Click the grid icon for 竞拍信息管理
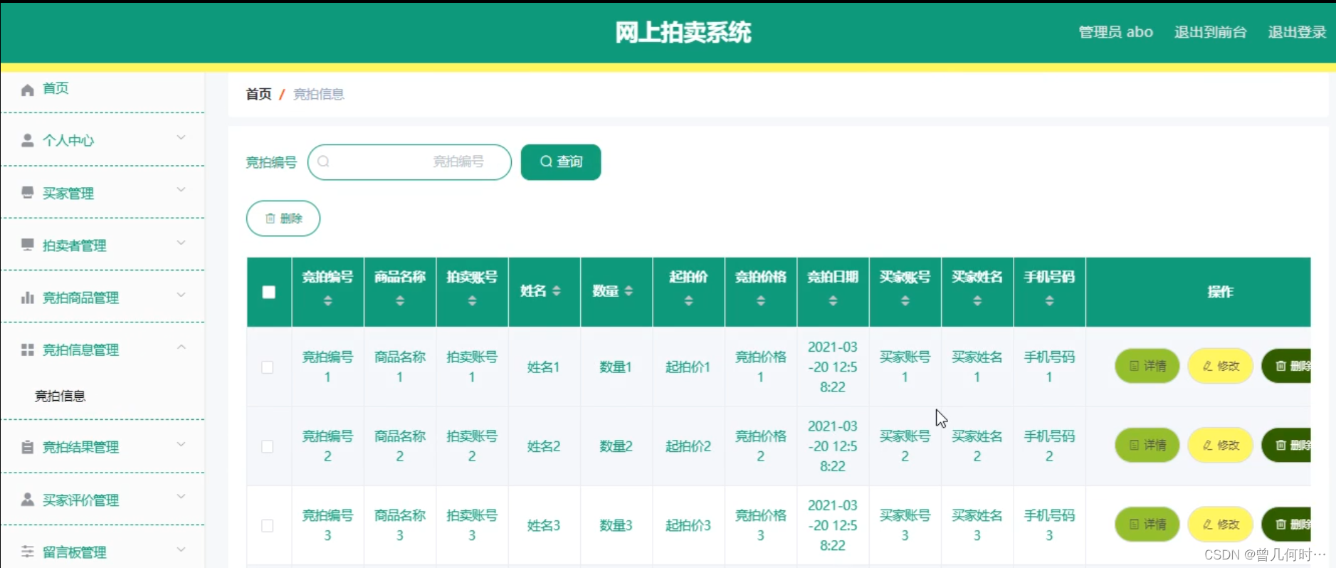1336x568 pixels. [x=28, y=349]
